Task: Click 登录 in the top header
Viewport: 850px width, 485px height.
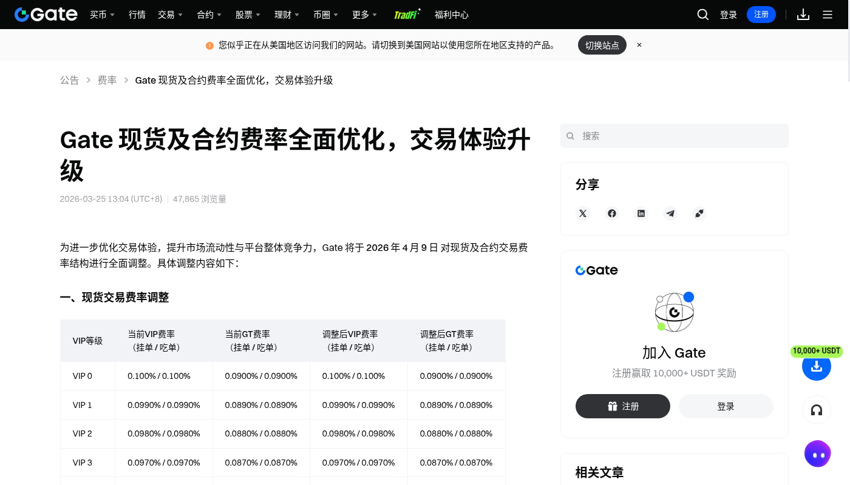Action: (x=729, y=15)
